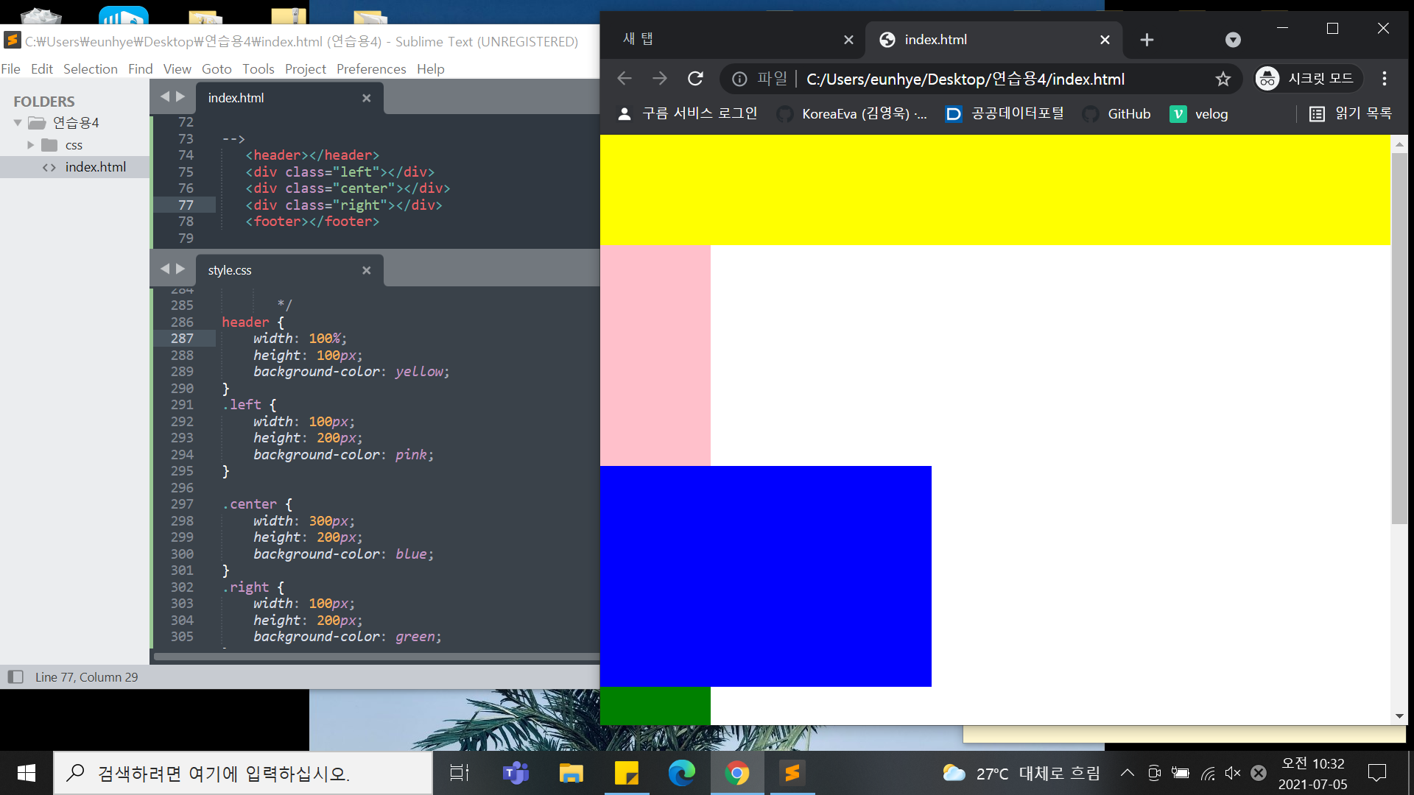Close the style.css editor tab
The height and width of the screenshot is (795, 1414).
tap(366, 270)
